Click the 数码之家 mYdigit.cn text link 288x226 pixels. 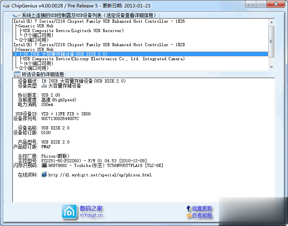tap(91, 212)
